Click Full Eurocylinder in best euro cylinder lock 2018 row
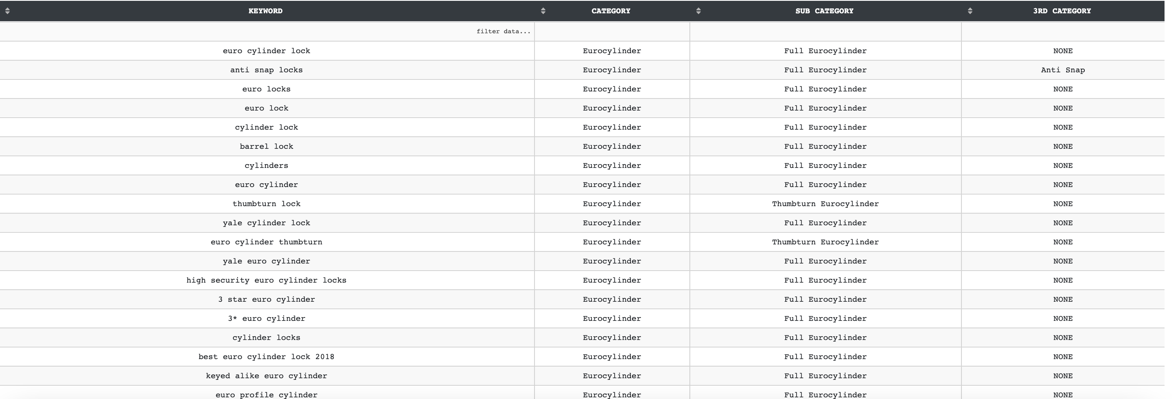Screen dimensions: 1172x399 (825, 357)
